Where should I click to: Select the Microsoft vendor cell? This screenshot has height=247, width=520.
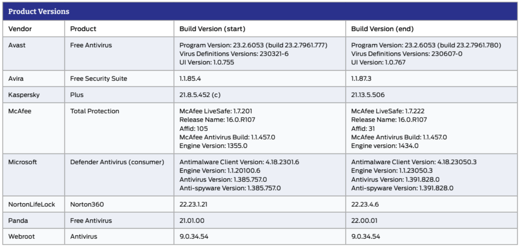click(x=23, y=162)
